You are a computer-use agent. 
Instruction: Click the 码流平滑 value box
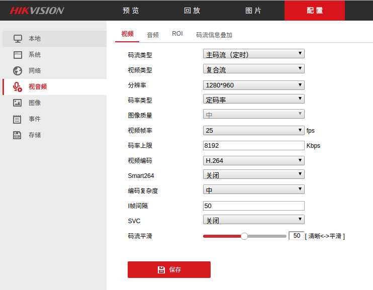tap(297, 236)
